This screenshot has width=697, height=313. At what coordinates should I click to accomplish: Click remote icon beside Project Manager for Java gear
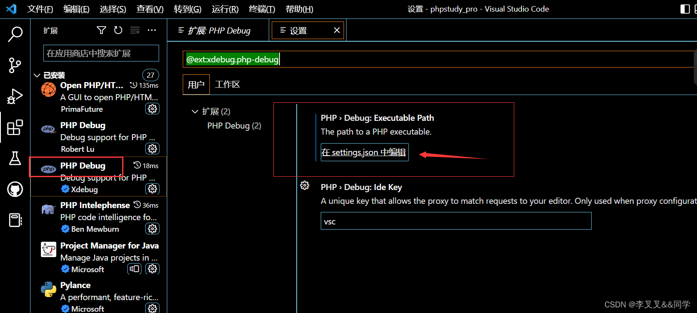point(134,269)
